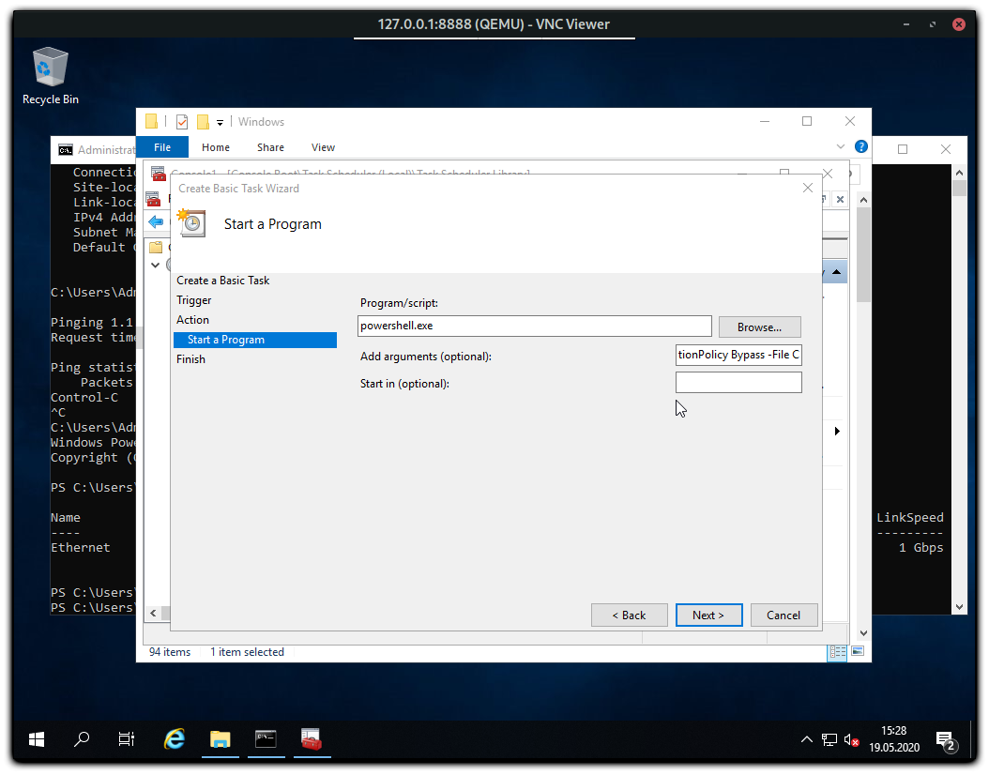Click the taskbar search magnifier icon
Screen dimensions: 989x775
click(x=82, y=739)
